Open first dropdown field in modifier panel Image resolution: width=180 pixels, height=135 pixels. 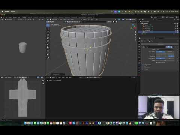point(165,49)
